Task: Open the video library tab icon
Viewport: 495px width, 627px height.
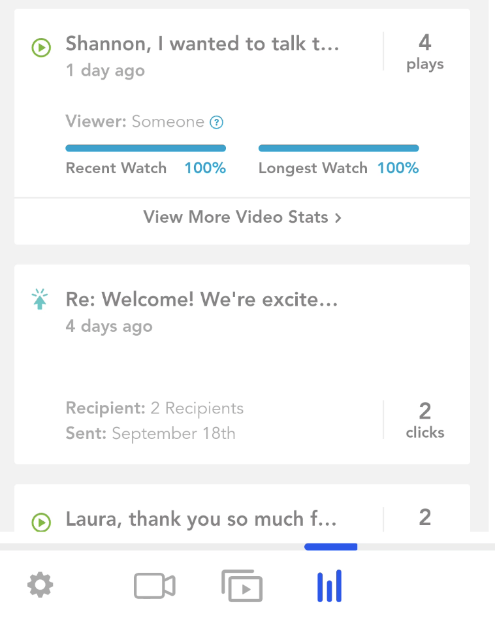Action: (242, 586)
